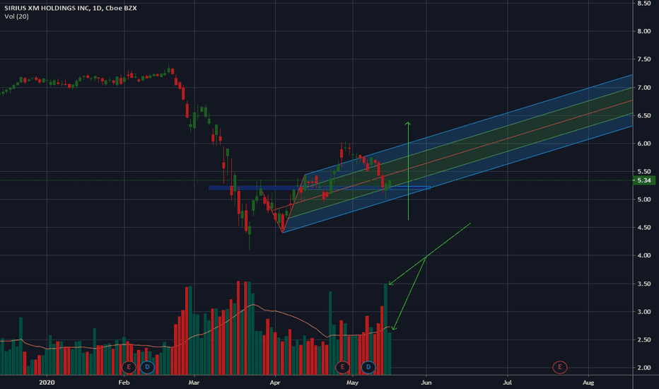Select the upcoming July earnings E marker
Screen dimensions: 659x389
pos(560,367)
